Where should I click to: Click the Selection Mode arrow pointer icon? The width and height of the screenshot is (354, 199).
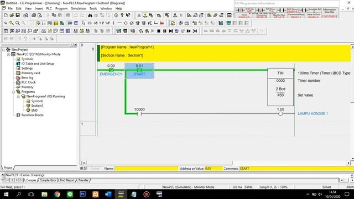[84, 23]
